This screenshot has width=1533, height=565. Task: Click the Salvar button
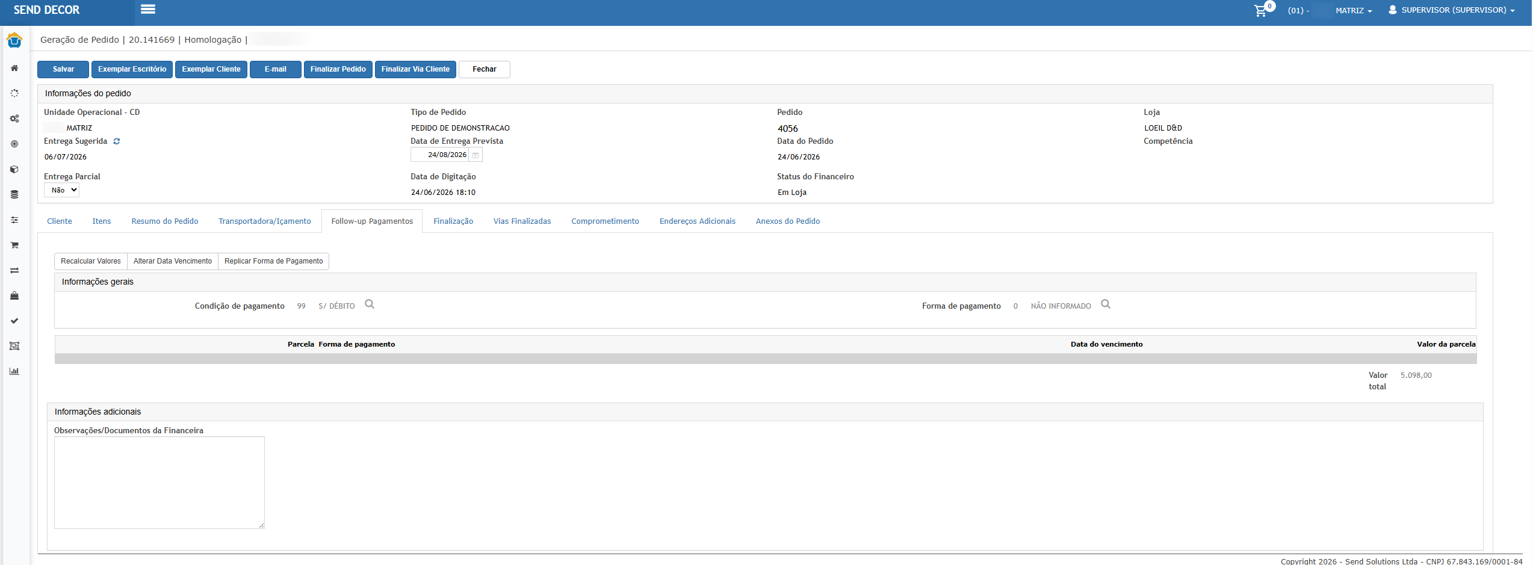click(x=63, y=69)
